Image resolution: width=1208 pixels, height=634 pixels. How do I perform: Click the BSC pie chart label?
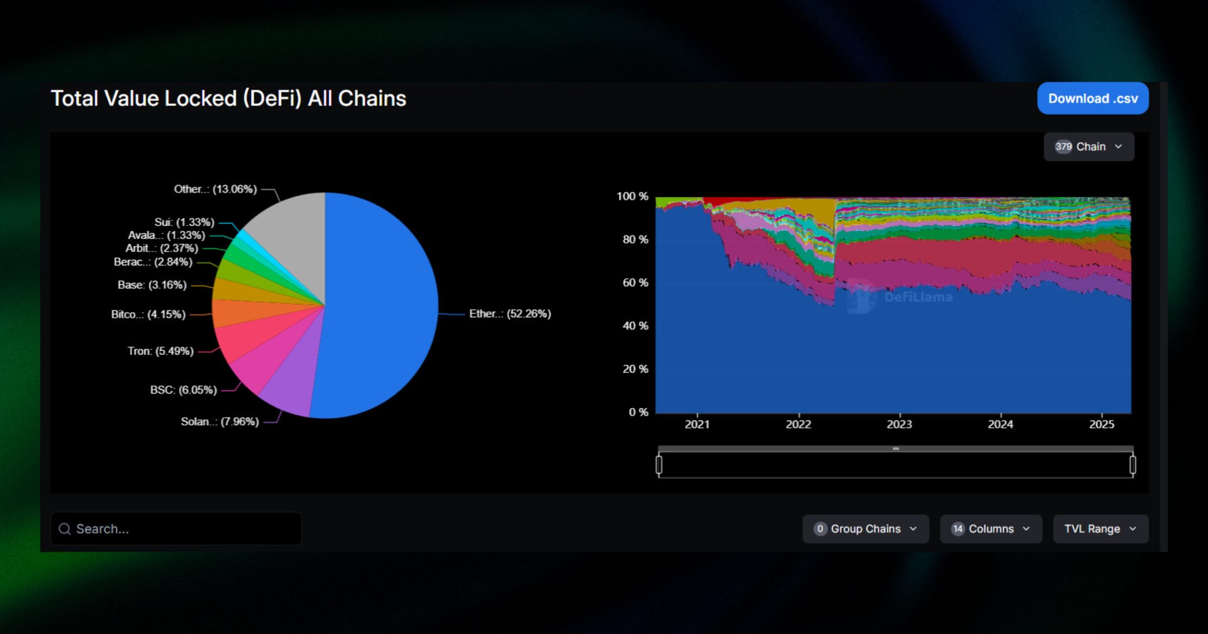click(183, 390)
